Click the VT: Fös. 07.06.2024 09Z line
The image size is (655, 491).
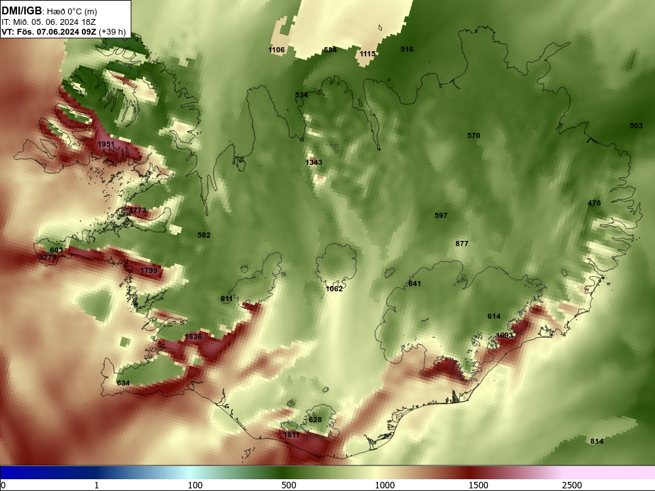64,31
